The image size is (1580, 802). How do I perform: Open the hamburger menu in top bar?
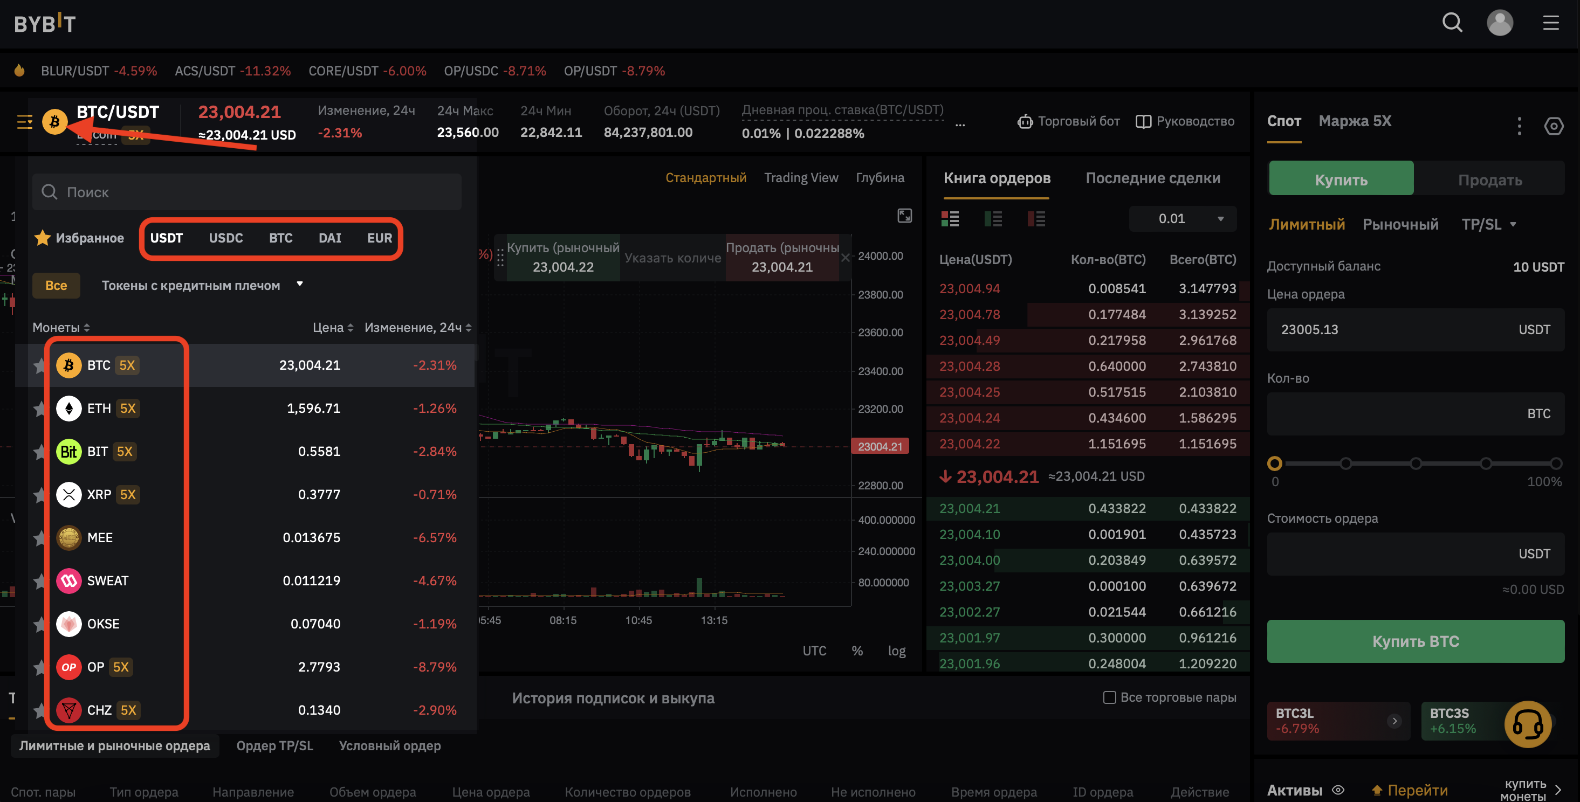tap(1550, 23)
